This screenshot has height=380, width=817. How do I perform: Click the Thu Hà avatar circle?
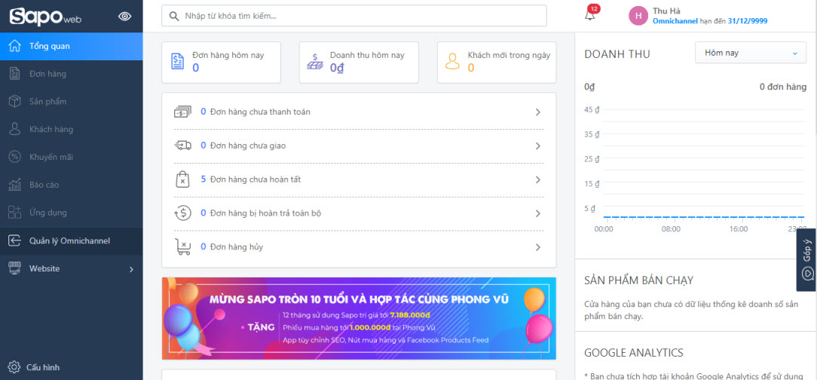638,16
